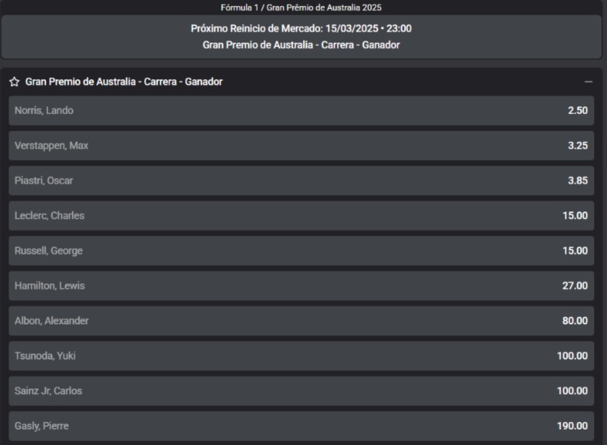Click the 3.85 odds value
Screen dimensions: 607x445
click(x=578, y=180)
